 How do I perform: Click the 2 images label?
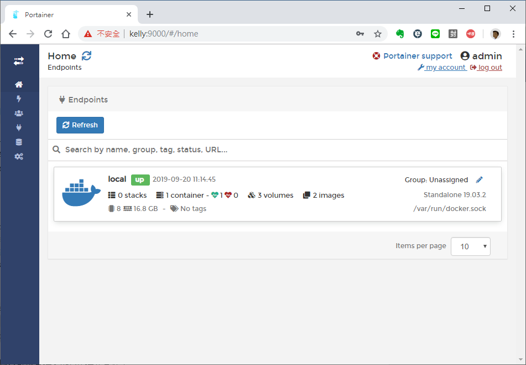point(329,195)
